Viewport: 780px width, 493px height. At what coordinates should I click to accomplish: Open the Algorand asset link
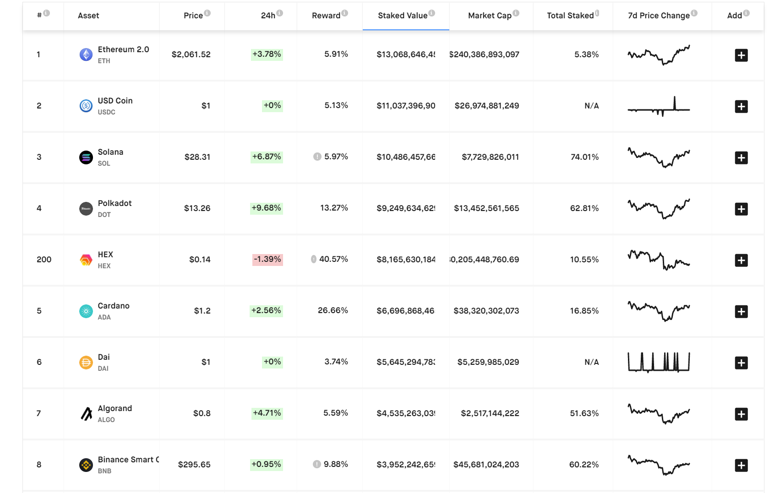[x=115, y=408]
